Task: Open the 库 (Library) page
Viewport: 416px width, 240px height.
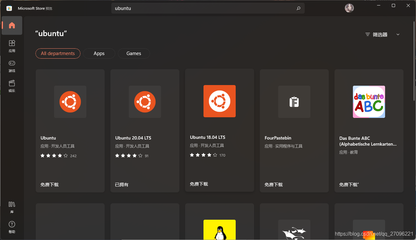Action: 12,207
